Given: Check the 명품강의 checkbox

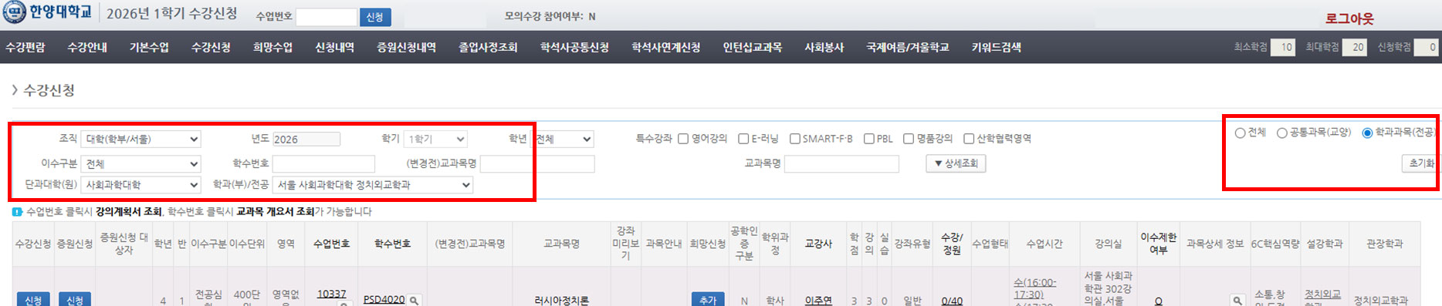Looking at the screenshot, I should point(909,139).
